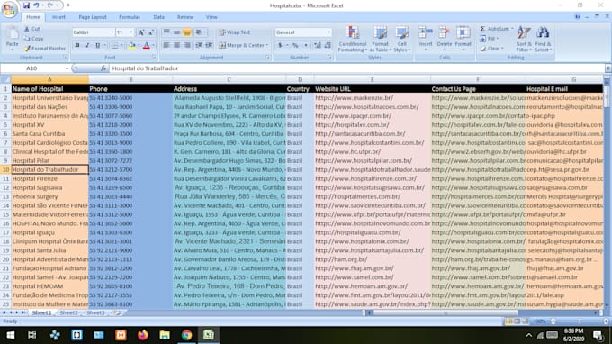Open Chrome from the Windows taskbar
Viewport: 612px width, 344px height.
(186, 335)
